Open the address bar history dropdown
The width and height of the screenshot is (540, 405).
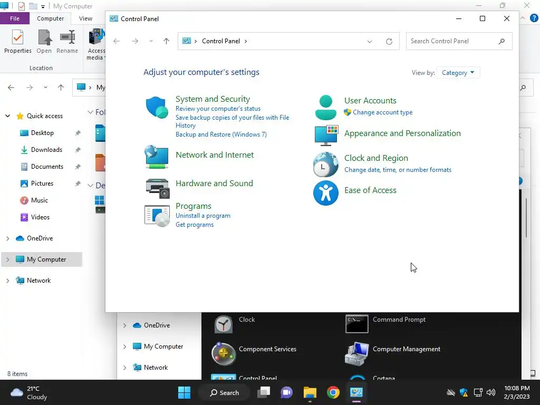pos(370,41)
